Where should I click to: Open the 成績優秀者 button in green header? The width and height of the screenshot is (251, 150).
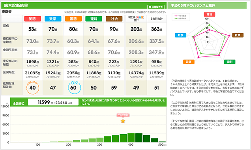click(x=156, y=7)
